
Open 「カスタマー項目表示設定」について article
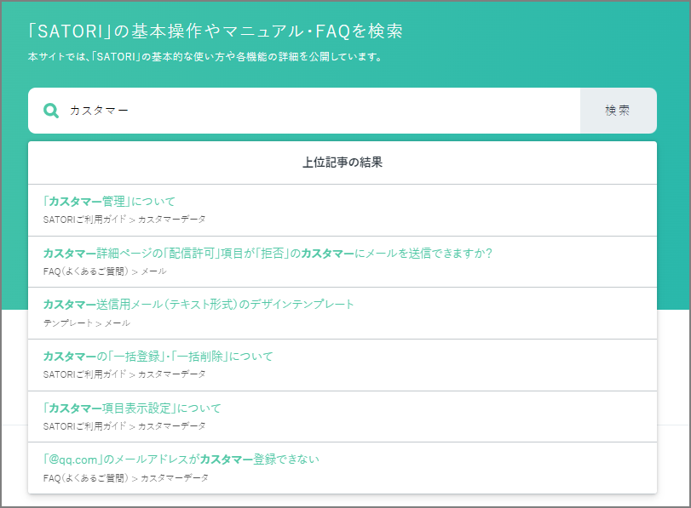click(x=132, y=408)
